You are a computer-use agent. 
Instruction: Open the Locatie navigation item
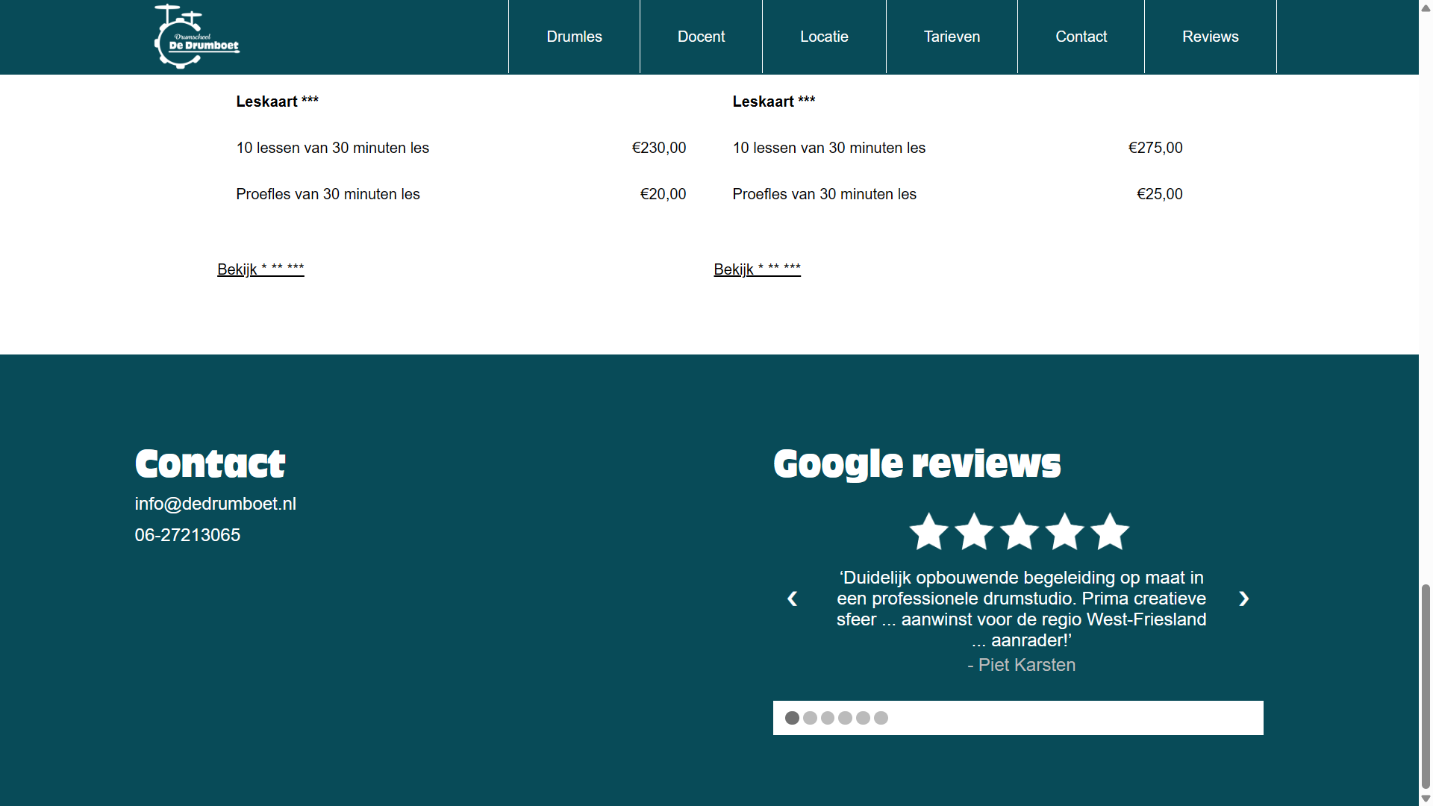pyautogui.click(x=824, y=37)
